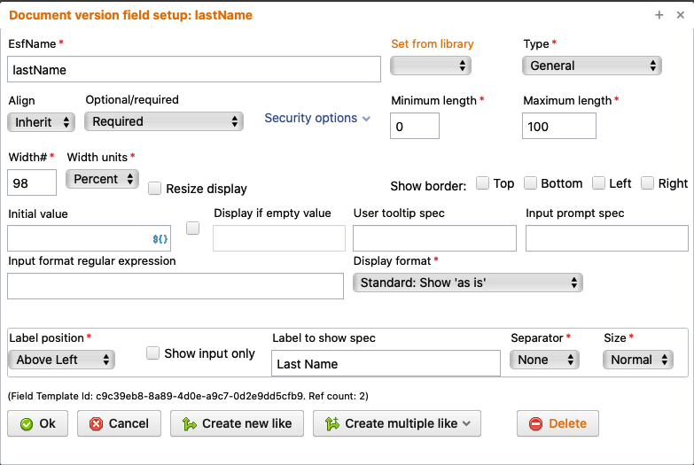Expand Security options
The height and width of the screenshot is (465, 694).
[x=317, y=118]
